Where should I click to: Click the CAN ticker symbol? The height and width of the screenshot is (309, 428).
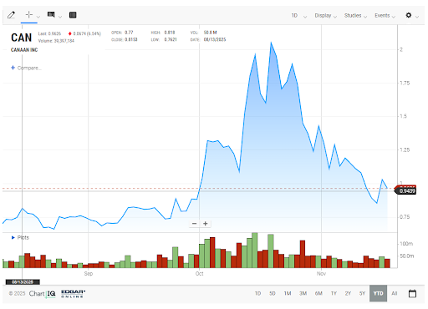[x=22, y=38]
